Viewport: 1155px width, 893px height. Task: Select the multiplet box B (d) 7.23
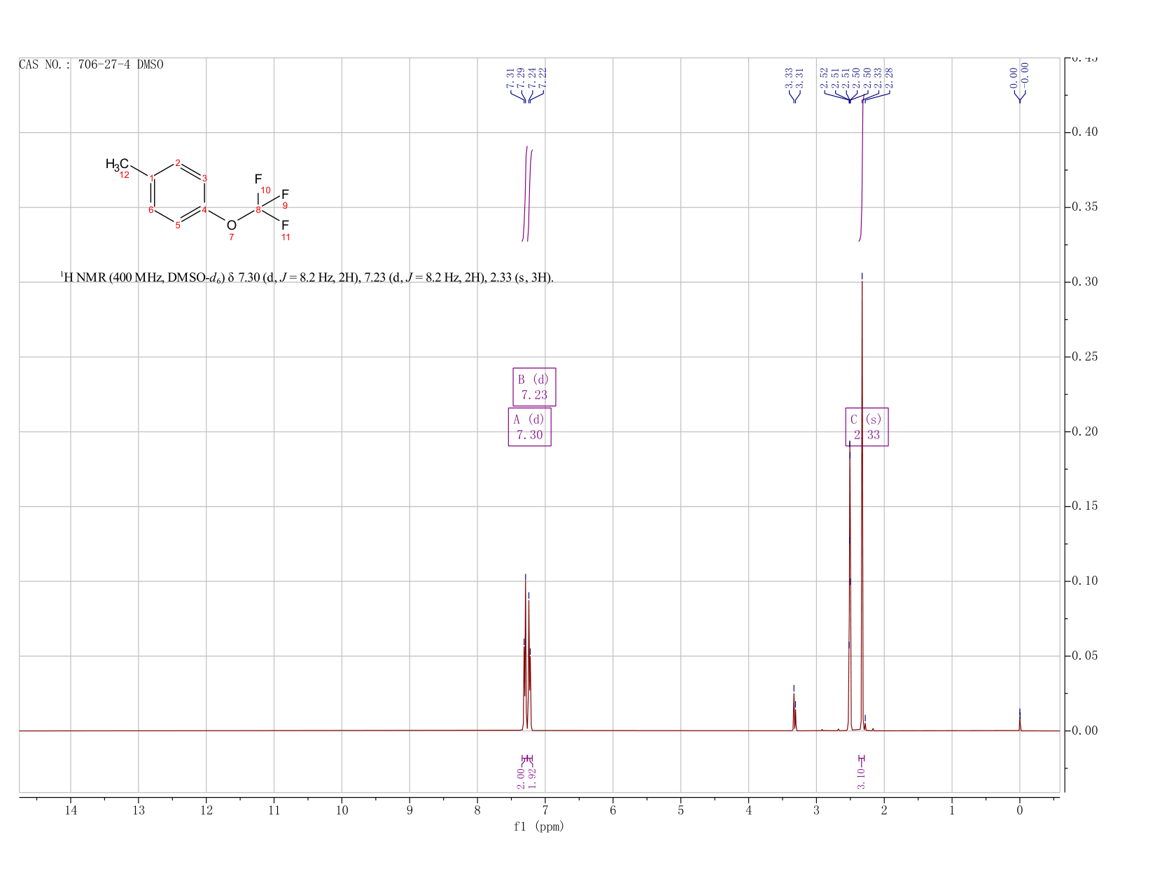click(x=534, y=387)
